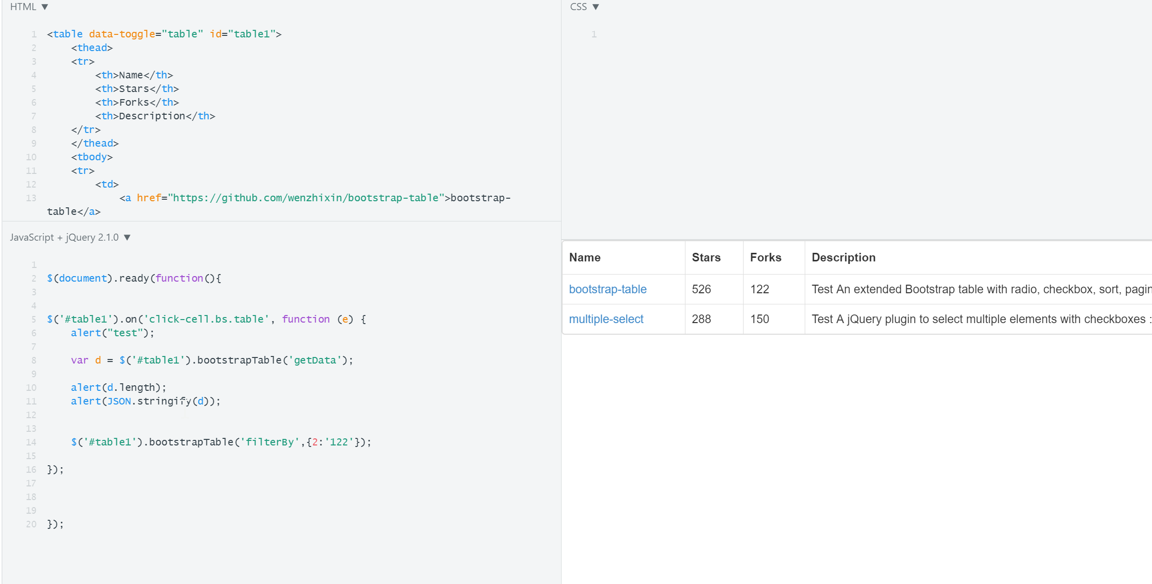1152x584 pixels.
Task: Click the Stars column header
Action: pos(706,257)
